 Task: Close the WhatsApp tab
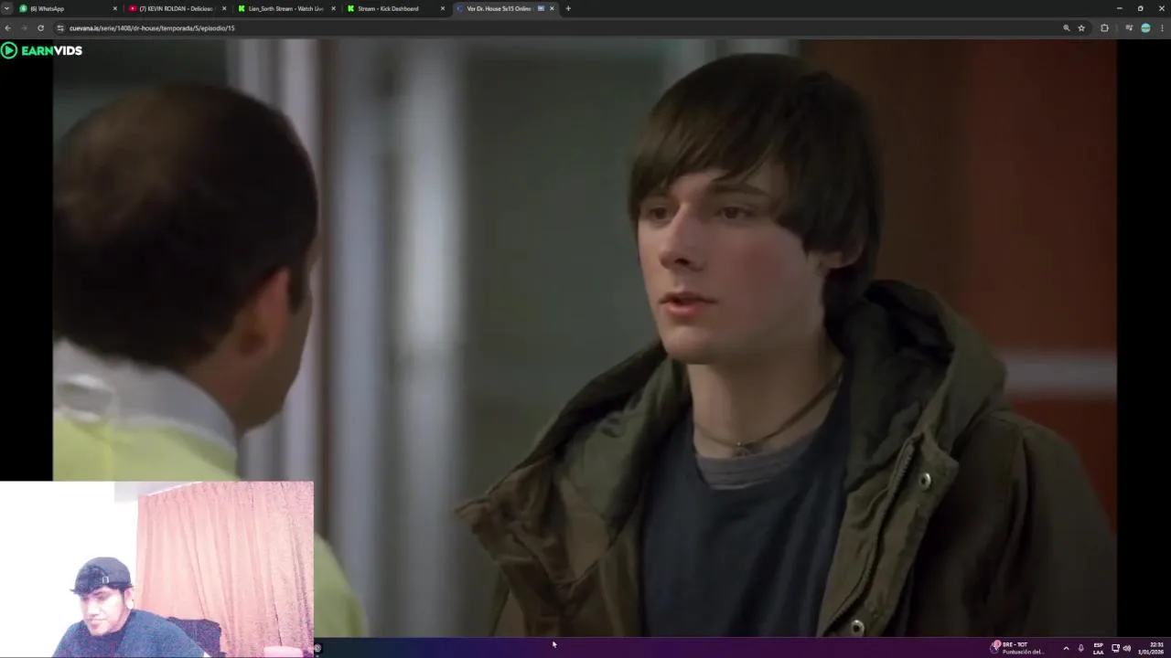[x=115, y=8]
